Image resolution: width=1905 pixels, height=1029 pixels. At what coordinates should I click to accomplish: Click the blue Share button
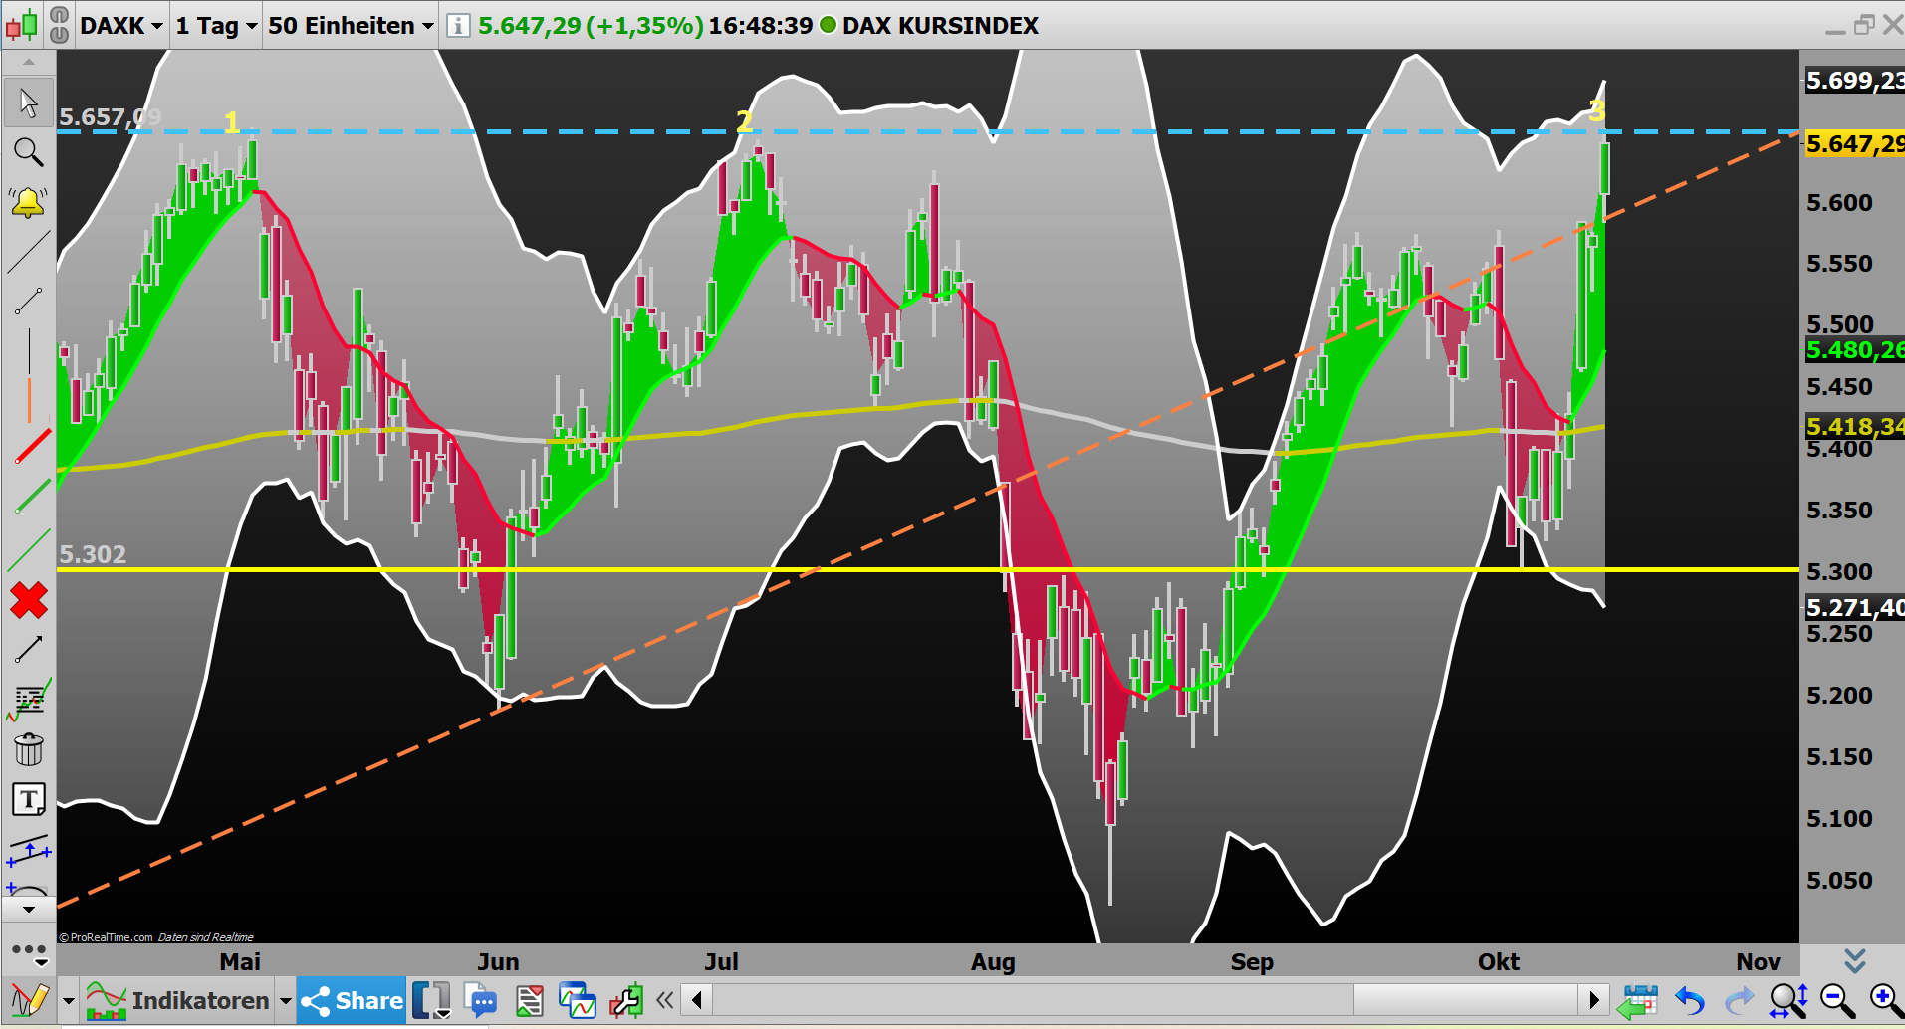[351, 1000]
